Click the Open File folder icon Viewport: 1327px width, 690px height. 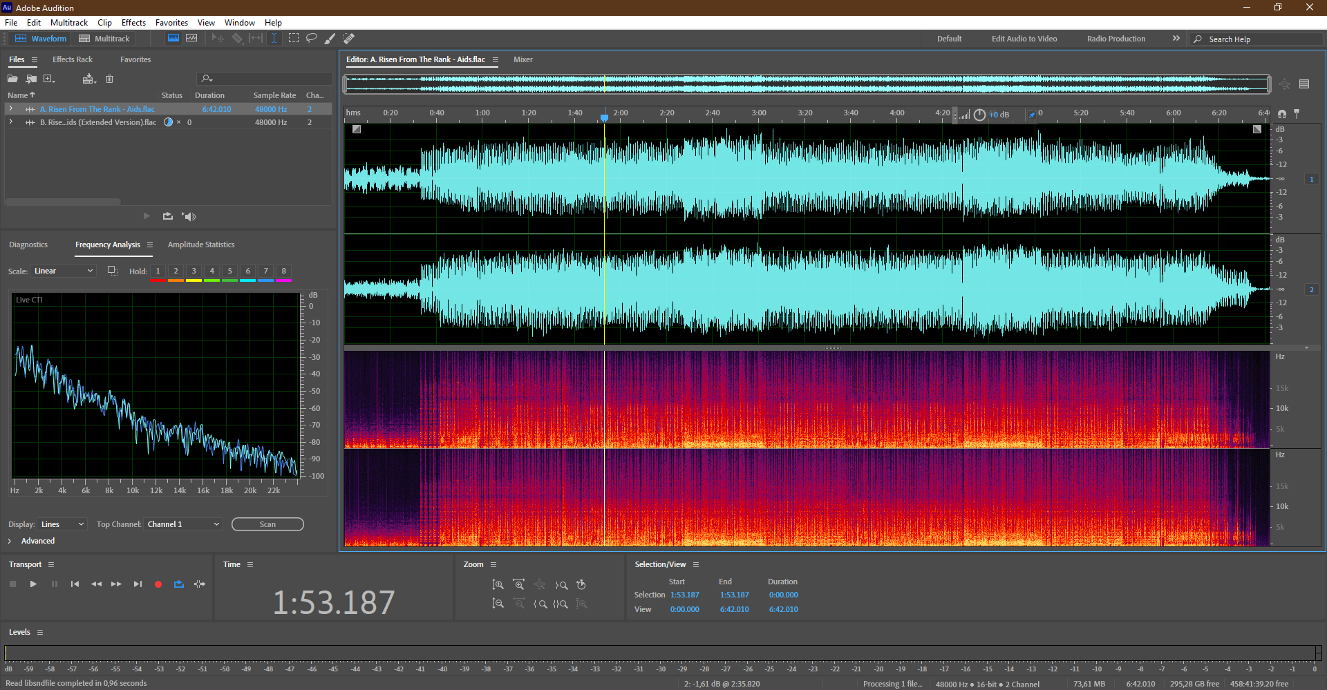coord(12,79)
